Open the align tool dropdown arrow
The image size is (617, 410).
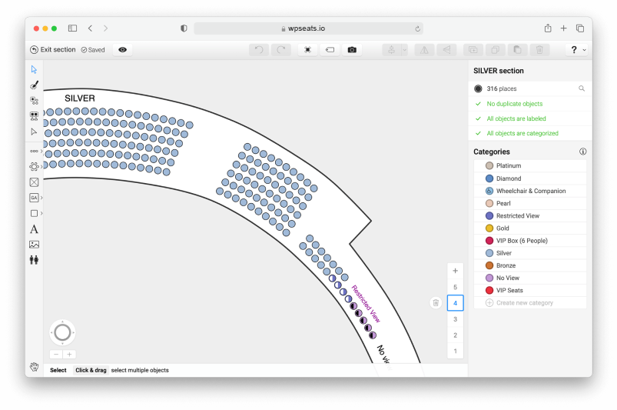404,50
